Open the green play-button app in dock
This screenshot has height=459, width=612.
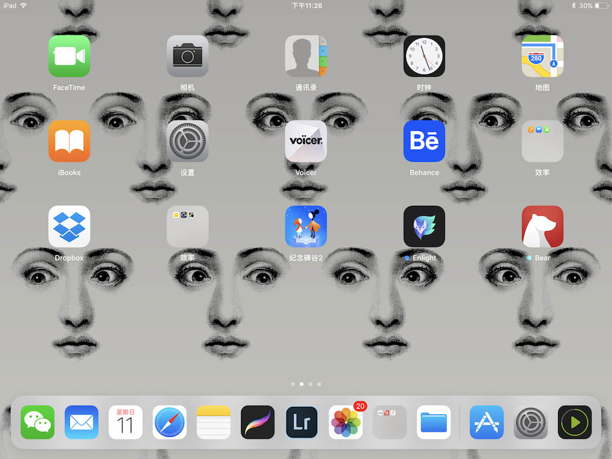575,422
